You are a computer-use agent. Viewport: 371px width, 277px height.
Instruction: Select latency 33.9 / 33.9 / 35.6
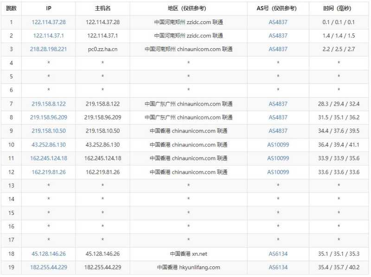(x=339, y=158)
